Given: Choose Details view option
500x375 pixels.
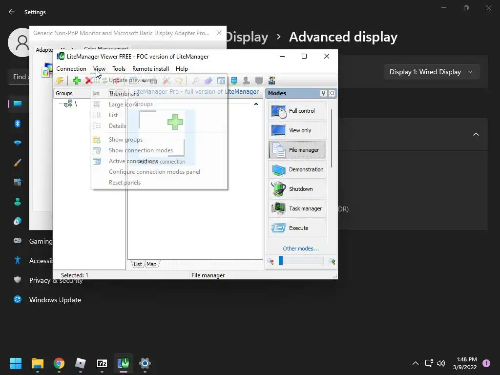Looking at the screenshot, I should click(x=159, y=126).
